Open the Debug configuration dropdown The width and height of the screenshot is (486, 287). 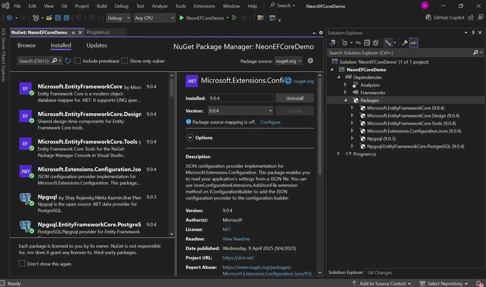pyautogui.click(x=118, y=18)
